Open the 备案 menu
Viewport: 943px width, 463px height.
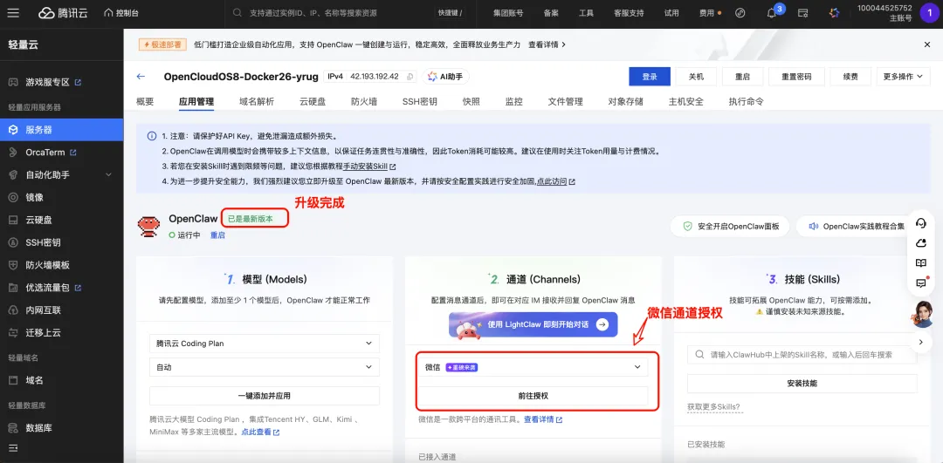pos(551,12)
